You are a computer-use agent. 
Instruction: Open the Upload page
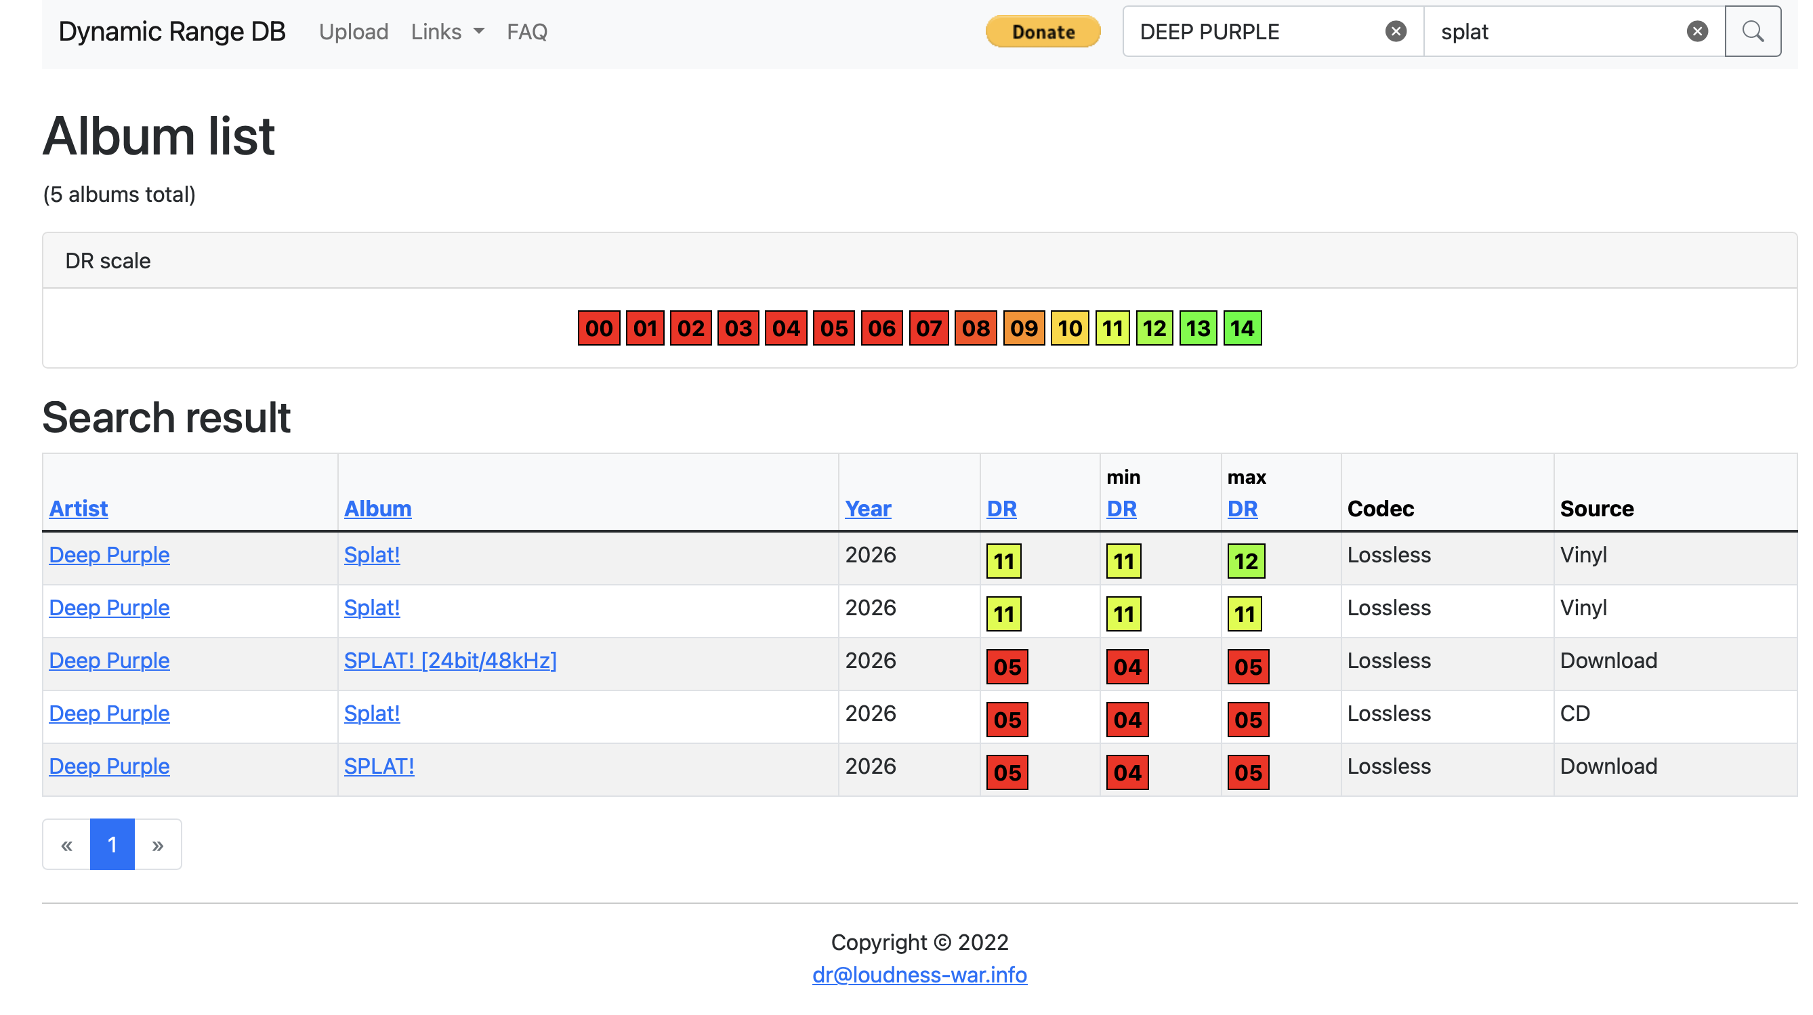[x=353, y=32]
